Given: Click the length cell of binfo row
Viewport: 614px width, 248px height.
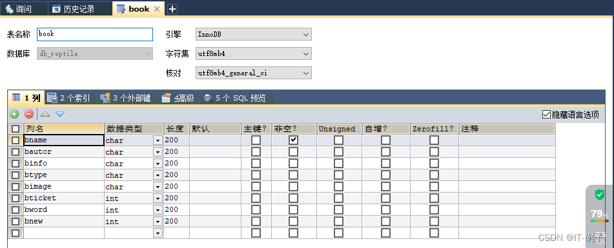Looking at the screenshot, I should [177, 163].
